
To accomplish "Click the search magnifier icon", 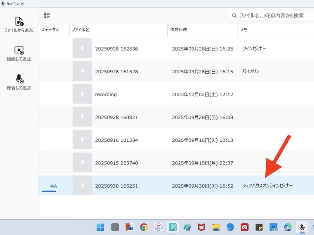I will pos(234,16).
